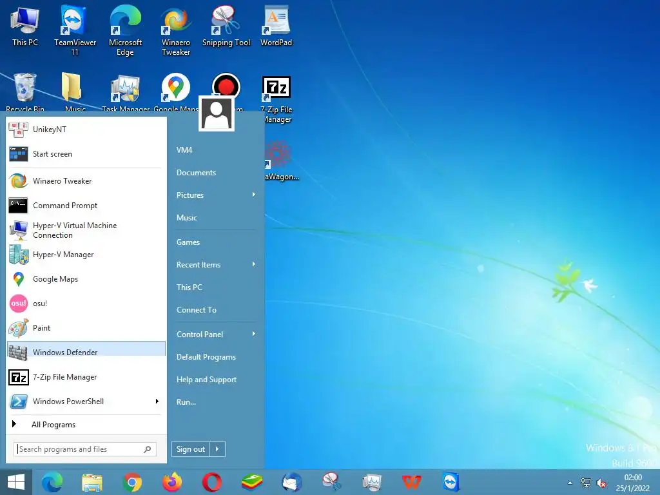Open Paint from the Start menu

coord(86,328)
